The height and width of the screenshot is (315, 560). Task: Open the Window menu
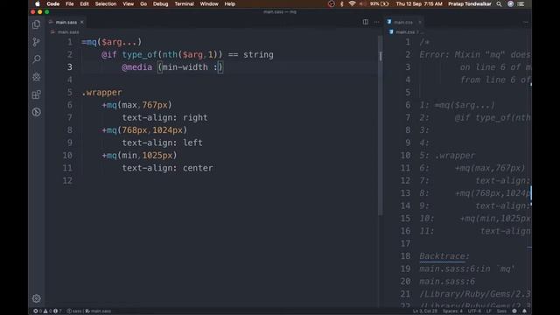point(209,3)
